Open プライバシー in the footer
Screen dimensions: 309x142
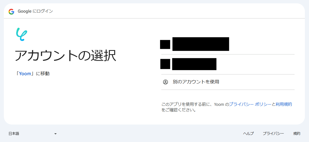click(273, 134)
